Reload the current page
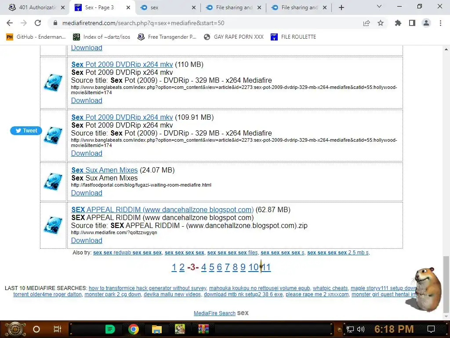 click(x=38, y=23)
